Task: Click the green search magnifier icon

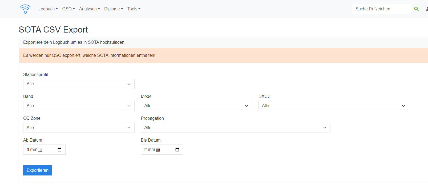Action: (416, 9)
